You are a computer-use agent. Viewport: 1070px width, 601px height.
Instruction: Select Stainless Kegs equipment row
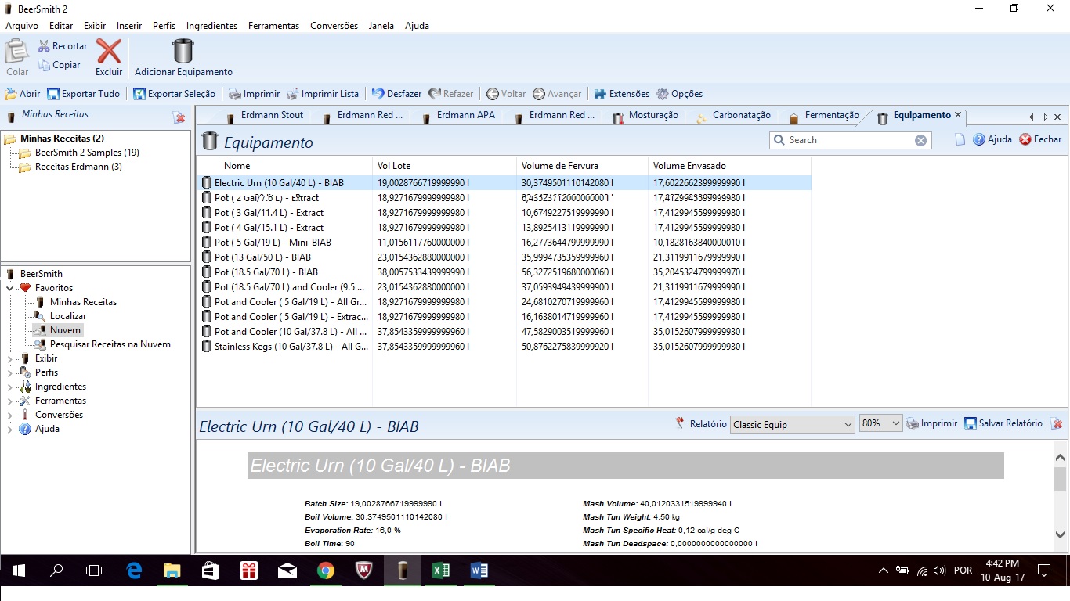tap(505, 346)
